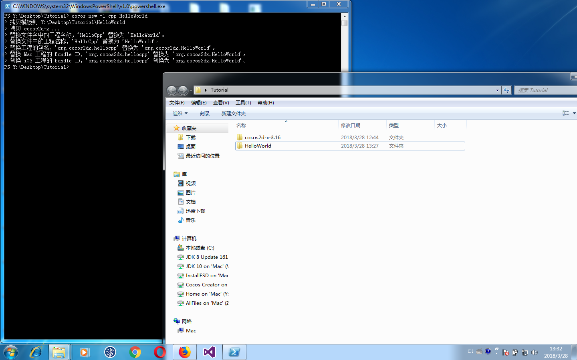Click the Explorer back navigation button

[171, 90]
